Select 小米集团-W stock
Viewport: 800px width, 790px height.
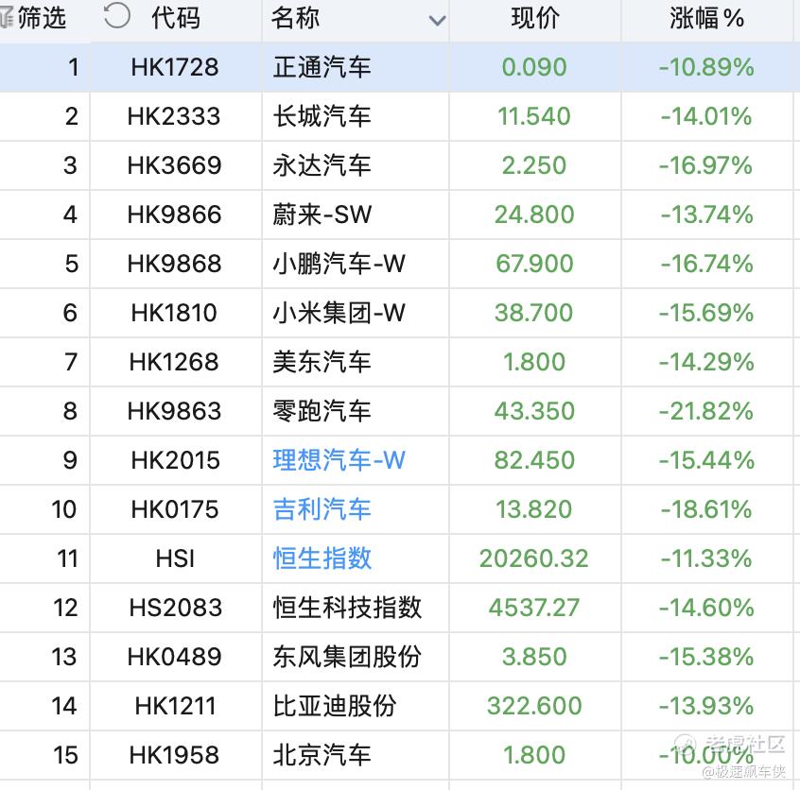coord(339,313)
